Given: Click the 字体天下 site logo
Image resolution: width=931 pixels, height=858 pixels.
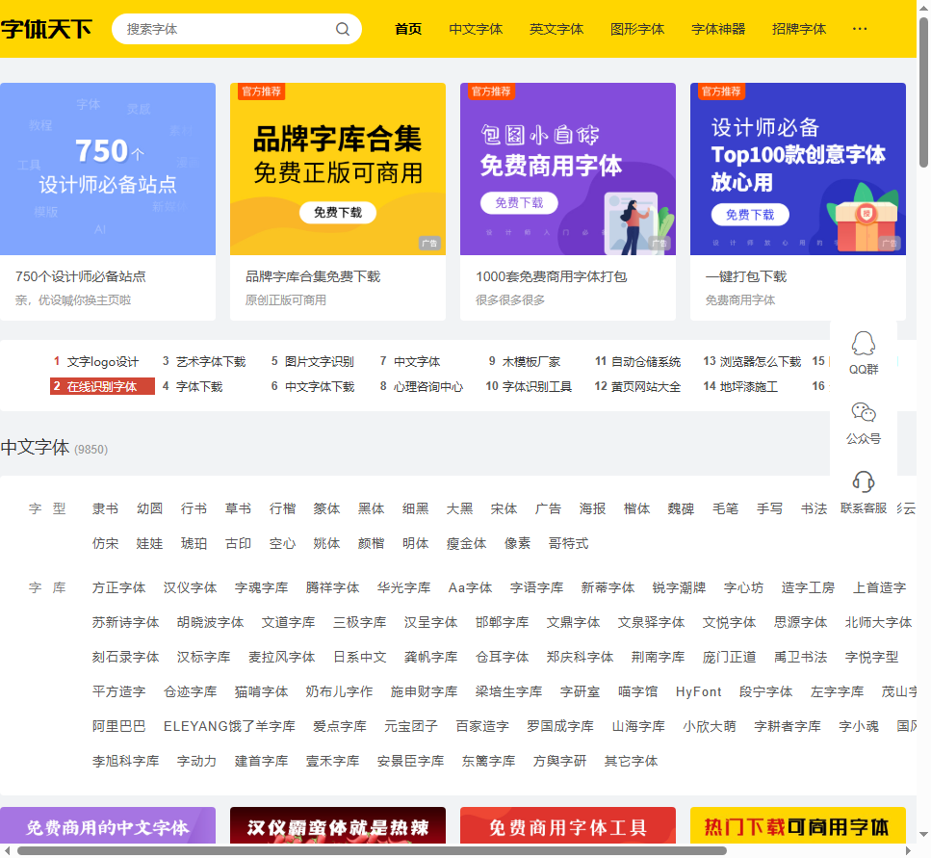Looking at the screenshot, I should [x=46, y=29].
